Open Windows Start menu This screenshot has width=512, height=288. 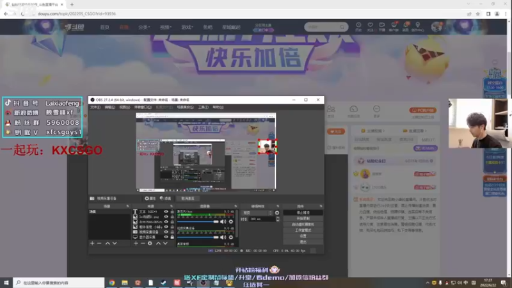6,283
